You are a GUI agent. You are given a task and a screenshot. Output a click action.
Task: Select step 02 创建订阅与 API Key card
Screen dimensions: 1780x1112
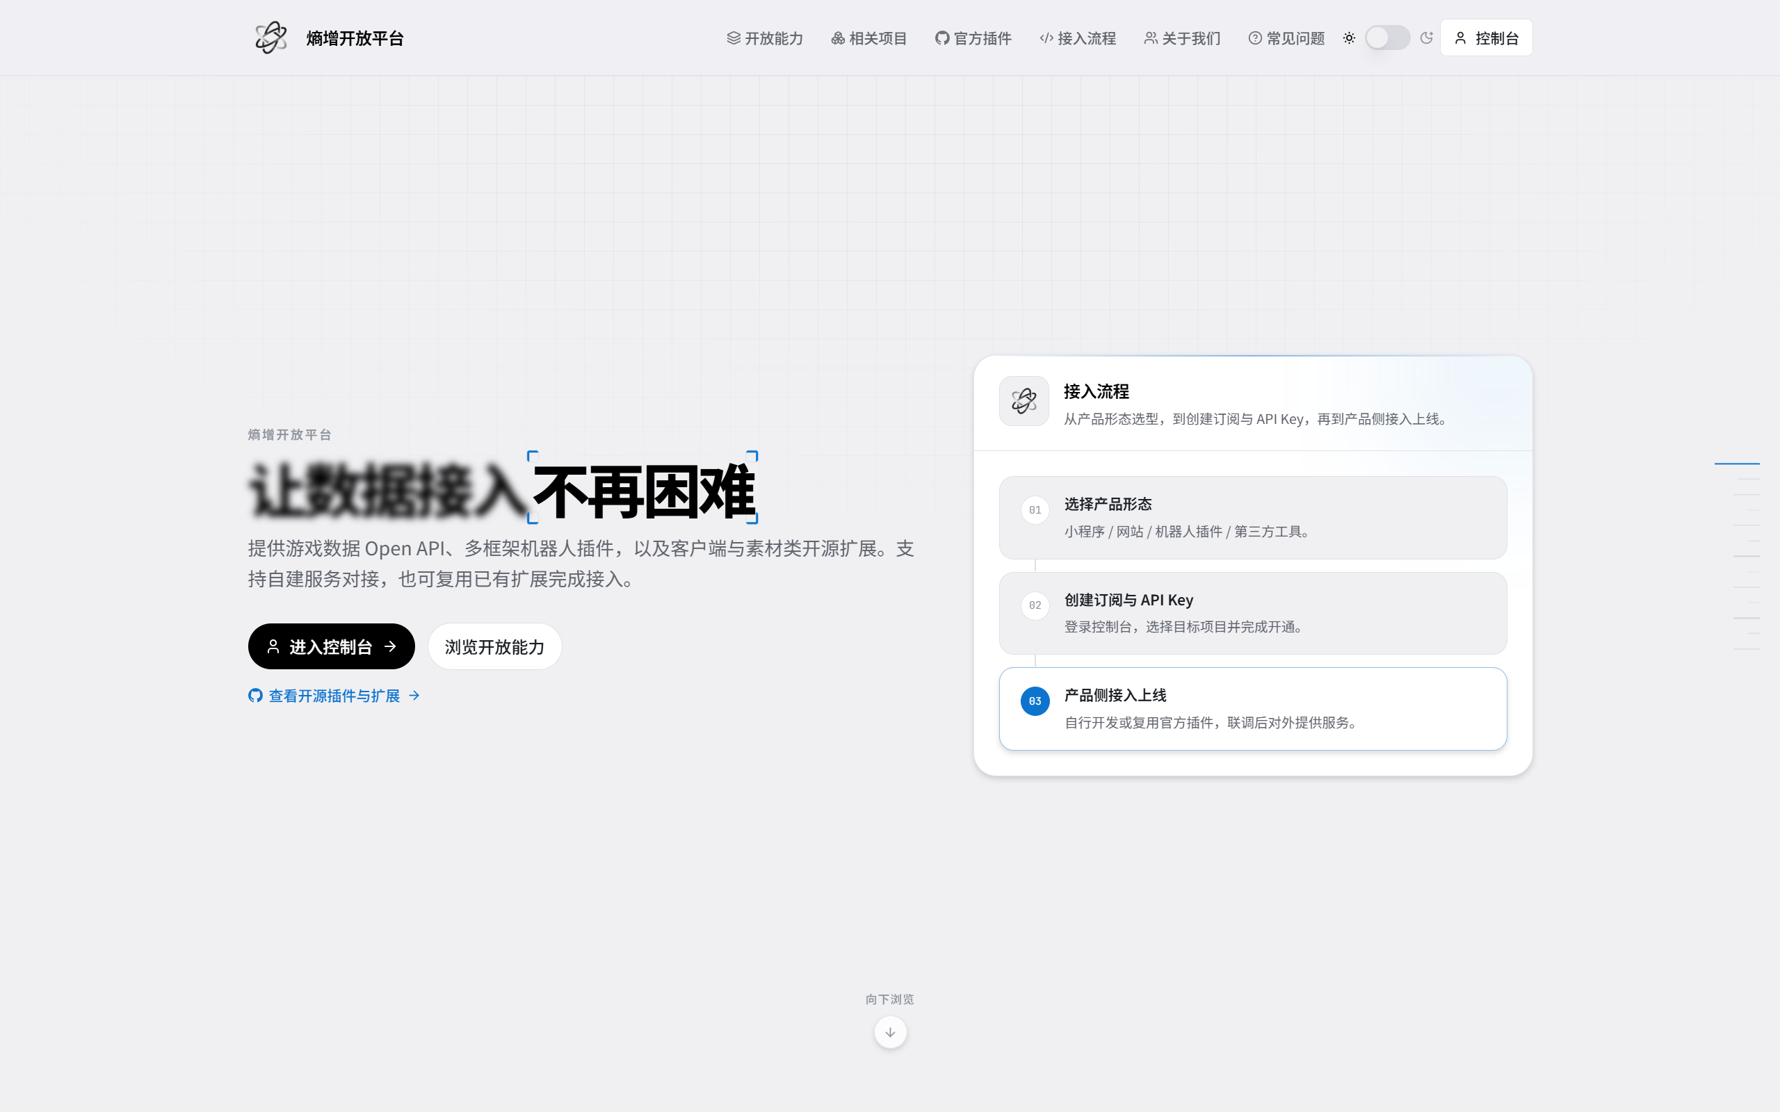[x=1253, y=614]
